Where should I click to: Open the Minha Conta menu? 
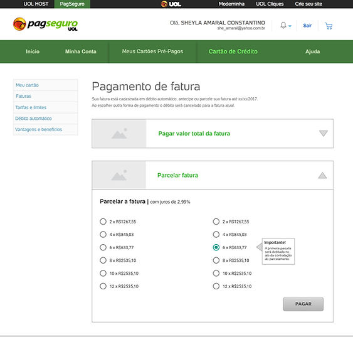point(81,51)
